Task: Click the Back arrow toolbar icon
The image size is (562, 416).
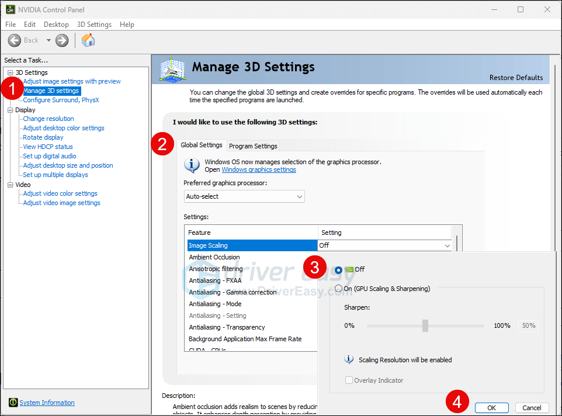Action: (x=15, y=40)
